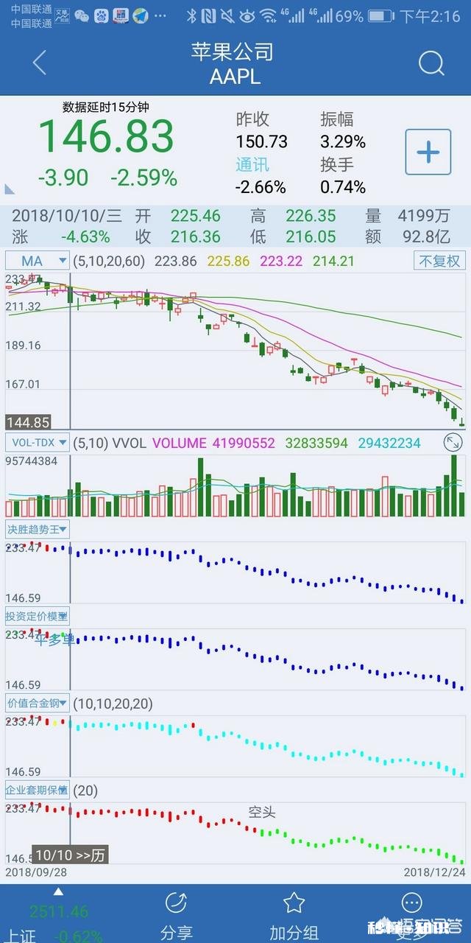Tap the volume average 29432234
This screenshot has width=471, height=943.
pyautogui.click(x=389, y=443)
